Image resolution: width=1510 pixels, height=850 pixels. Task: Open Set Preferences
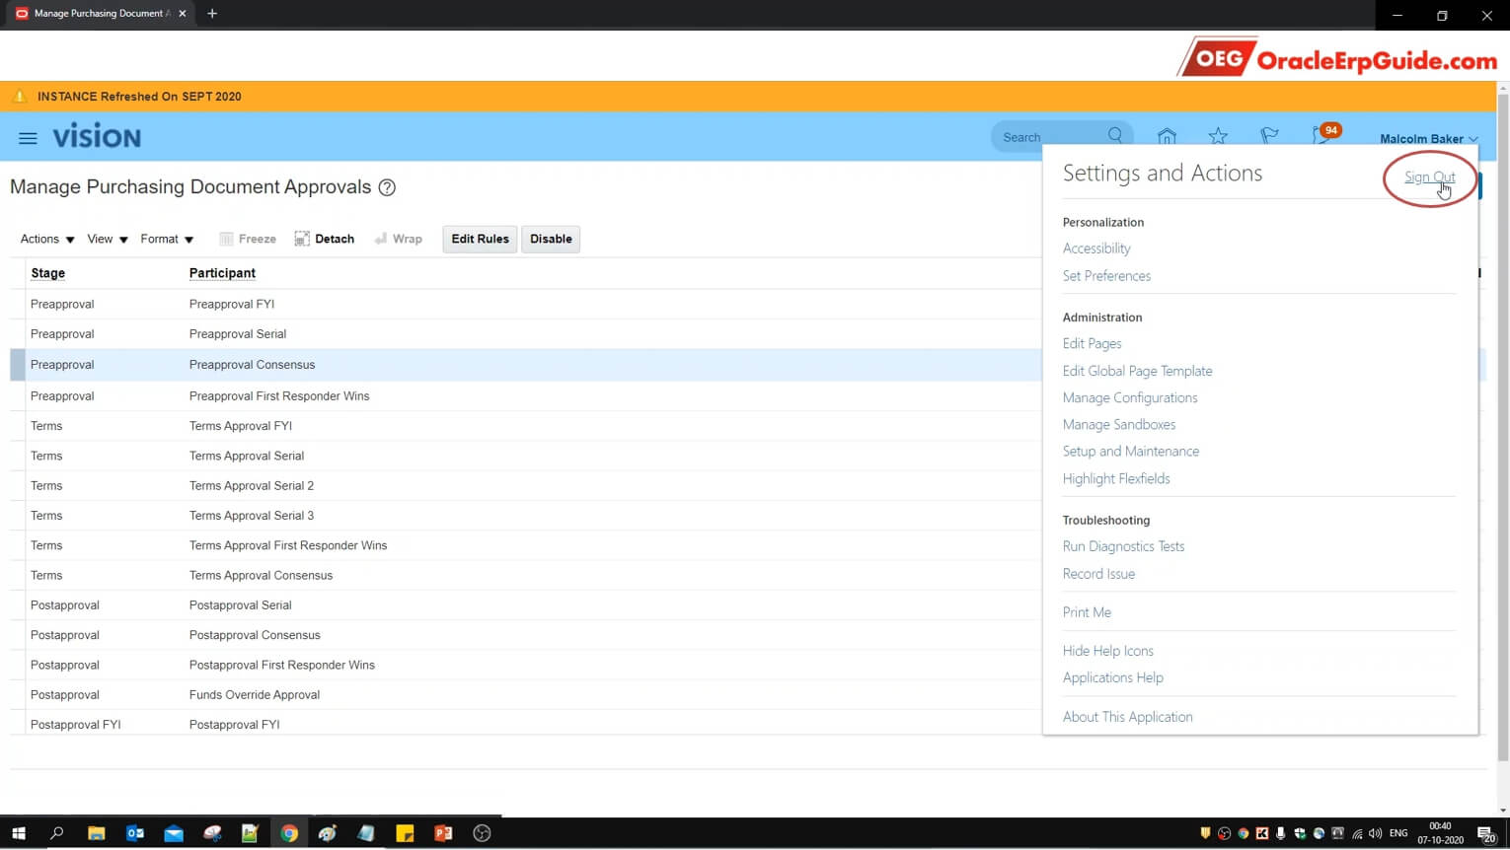pyautogui.click(x=1106, y=276)
